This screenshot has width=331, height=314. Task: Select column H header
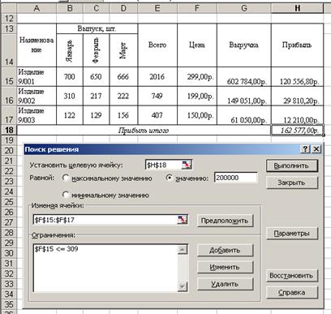click(x=297, y=8)
